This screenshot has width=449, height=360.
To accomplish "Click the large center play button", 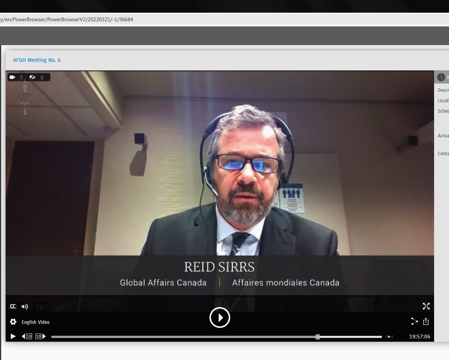I will [220, 317].
